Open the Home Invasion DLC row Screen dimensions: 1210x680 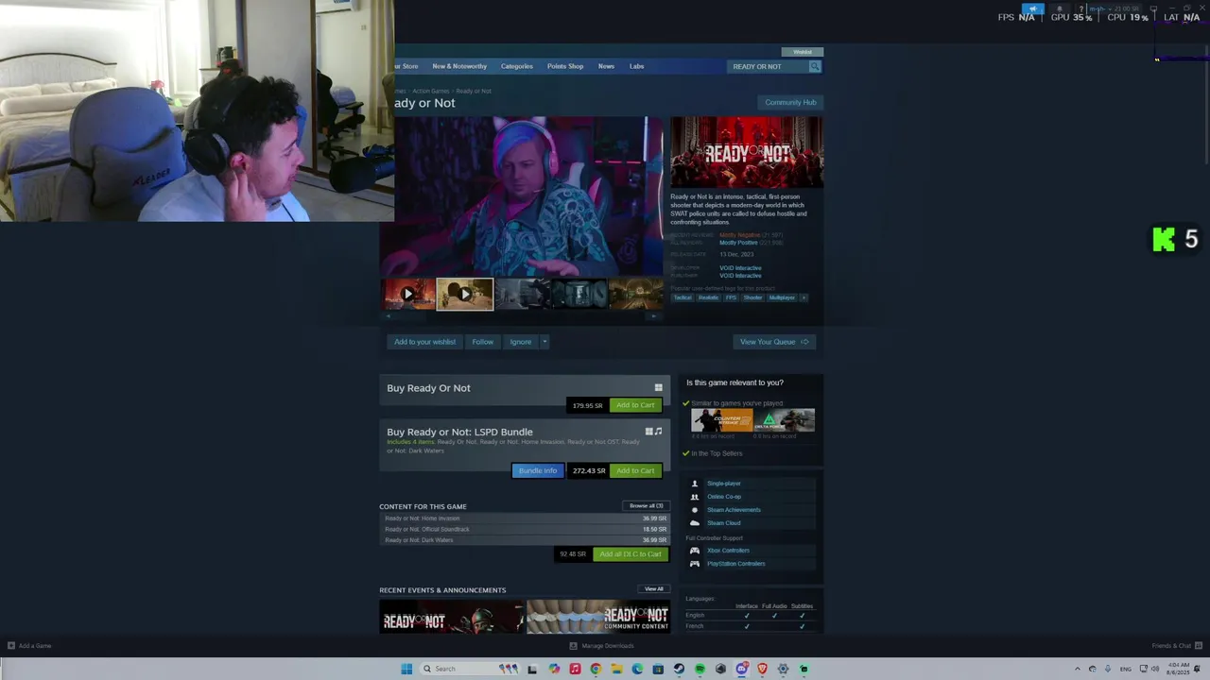coord(525,518)
